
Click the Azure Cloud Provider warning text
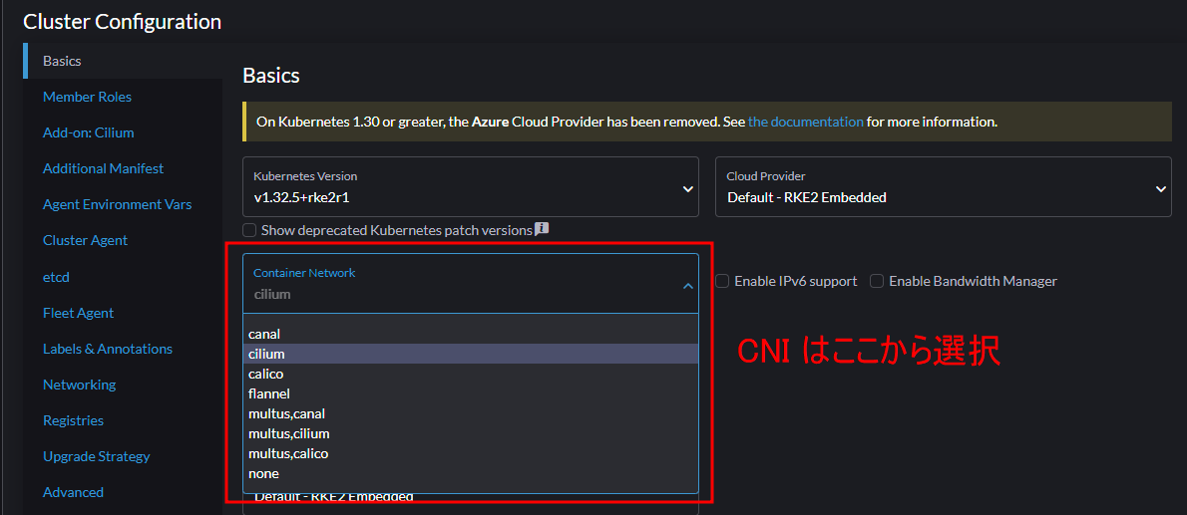coord(626,122)
